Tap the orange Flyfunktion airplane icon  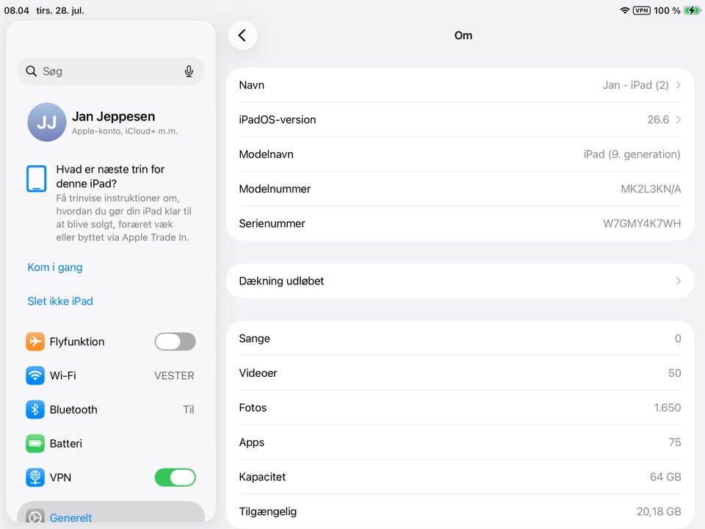pyautogui.click(x=35, y=342)
